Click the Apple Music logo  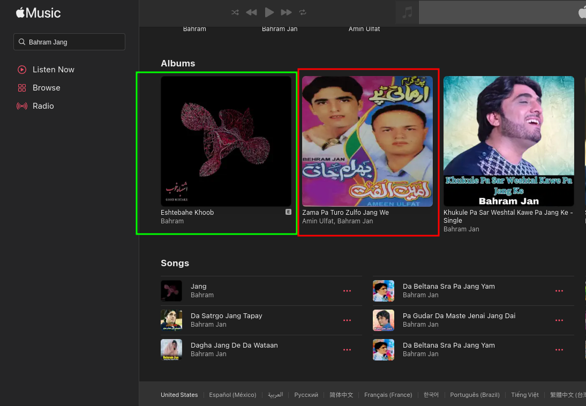point(38,13)
